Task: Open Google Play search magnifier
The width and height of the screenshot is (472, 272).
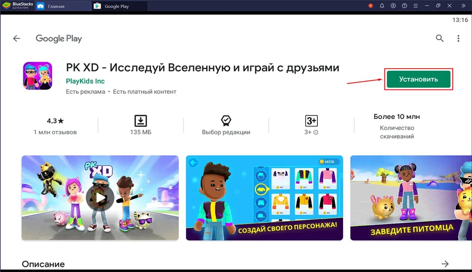Action: coord(440,38)
